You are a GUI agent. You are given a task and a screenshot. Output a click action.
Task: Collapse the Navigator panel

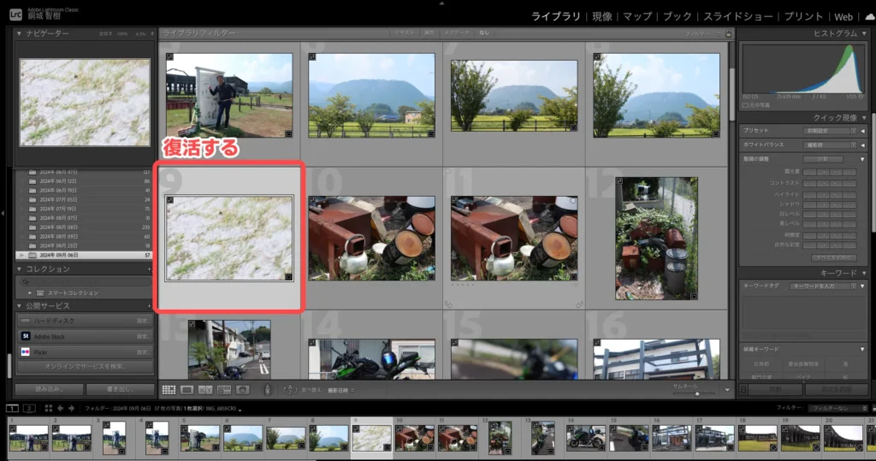pyautogui.click(x=20, y=33)
